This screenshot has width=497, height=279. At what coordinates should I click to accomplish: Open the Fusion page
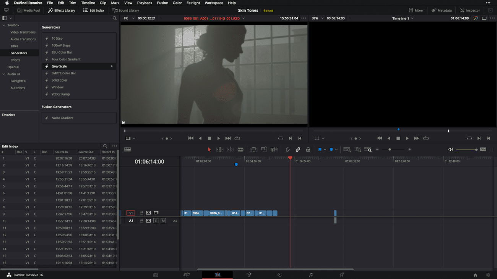[x=248, y=274]
